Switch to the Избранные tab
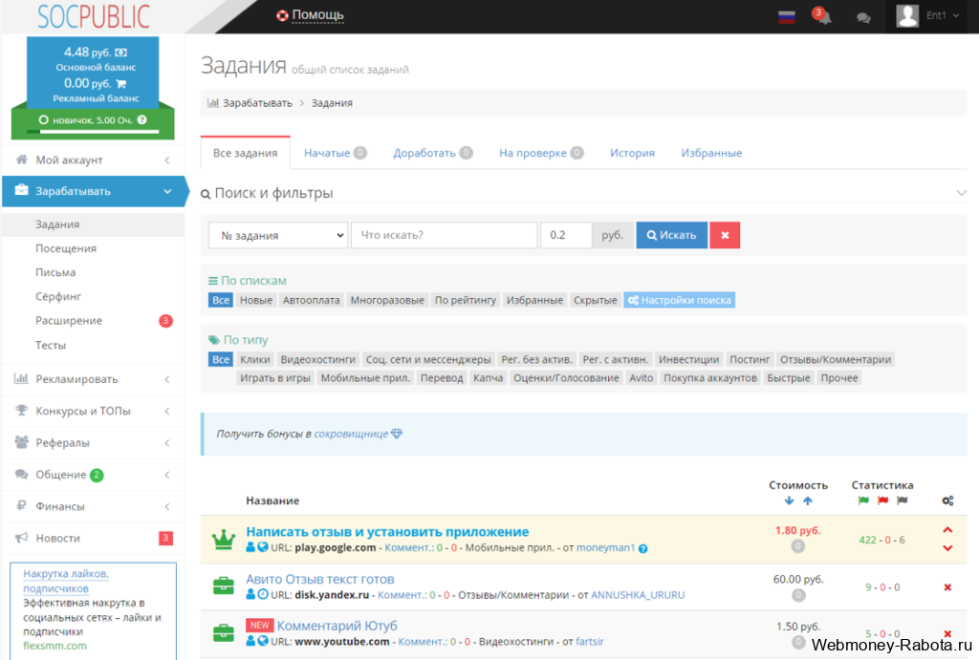The height and width of the screenshot is (660, 979). tap(711, 153)
